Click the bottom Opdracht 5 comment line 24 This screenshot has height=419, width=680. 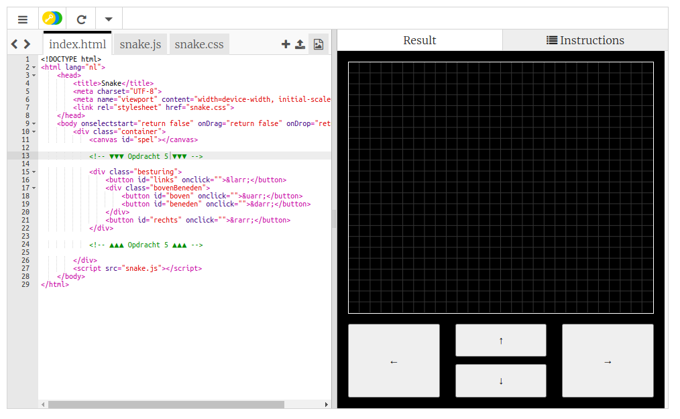pyautogui.click(x=146, y=245)
